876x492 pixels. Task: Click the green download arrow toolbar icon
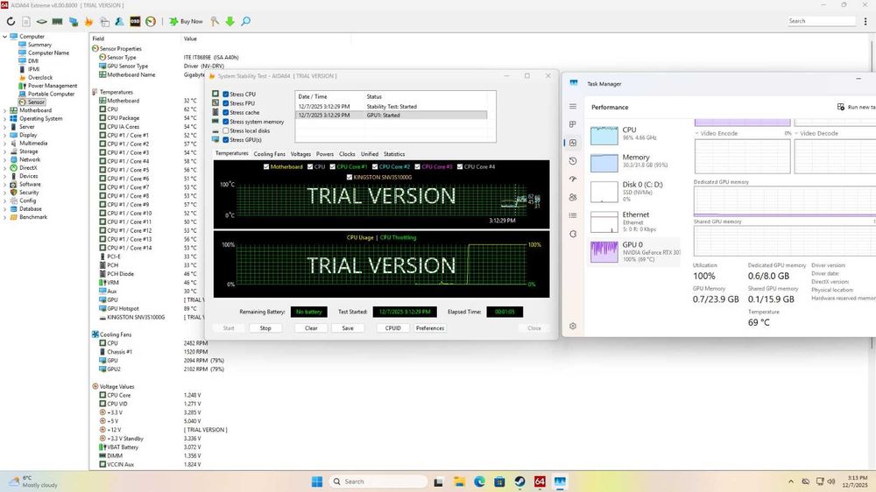[x=230, y=21]
